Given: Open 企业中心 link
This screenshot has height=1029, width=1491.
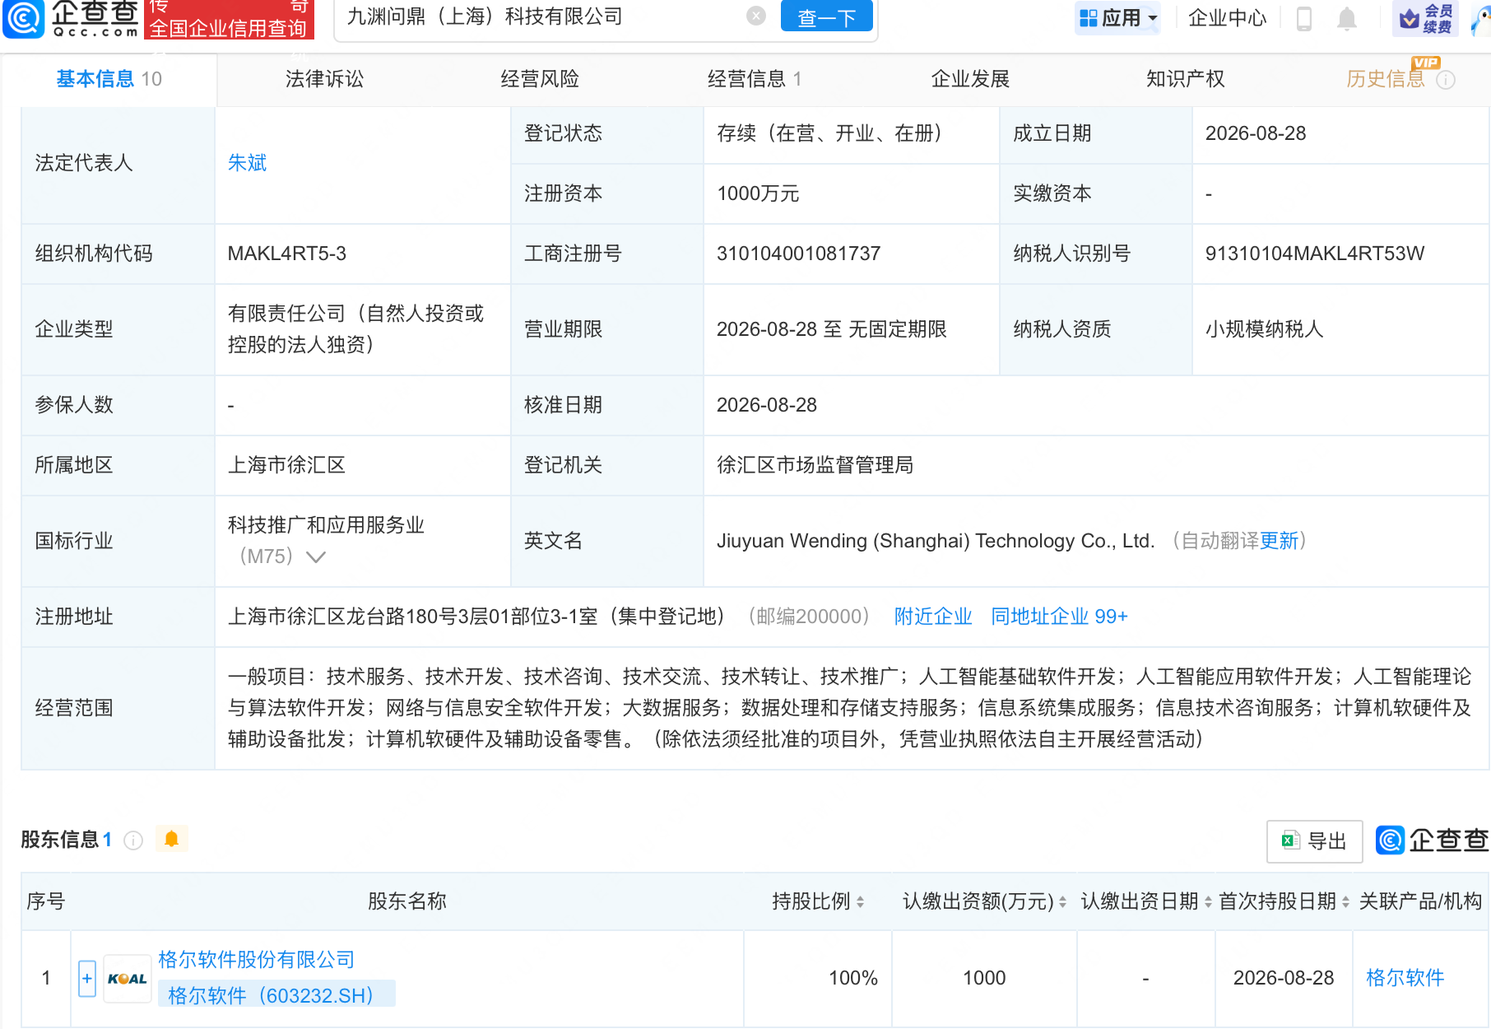Looking at the screenshot, I should click(x=1227, y=17).
